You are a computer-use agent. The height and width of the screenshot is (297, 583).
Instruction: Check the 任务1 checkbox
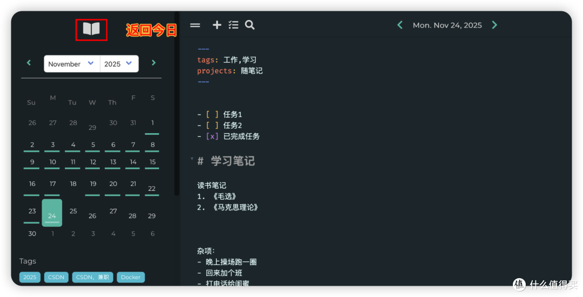coord(212,114)
